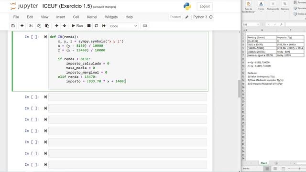This screenshot has width=306, height=172.
Task: Open the Kernel menu
Action: [x=92, y=17]
